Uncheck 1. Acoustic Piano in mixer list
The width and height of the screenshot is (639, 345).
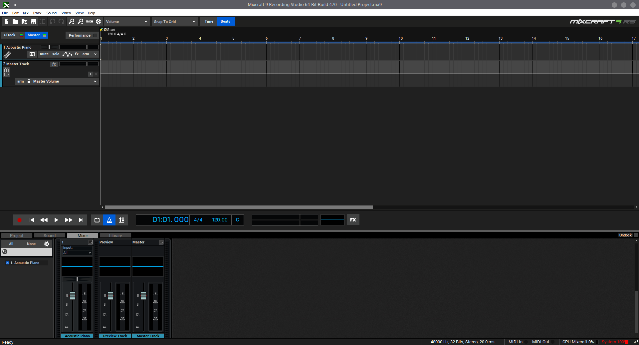(7, 263)
